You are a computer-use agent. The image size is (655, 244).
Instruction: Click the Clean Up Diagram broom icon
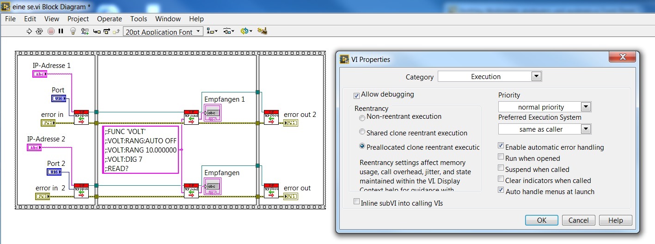tap(263, 31)
